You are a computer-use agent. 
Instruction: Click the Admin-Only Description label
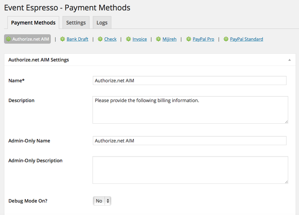click(35, 161)
